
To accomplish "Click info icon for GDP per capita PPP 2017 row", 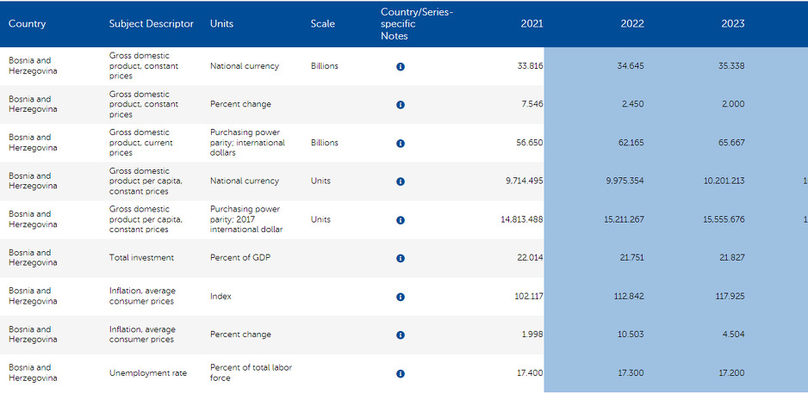I will coord(401,220).
